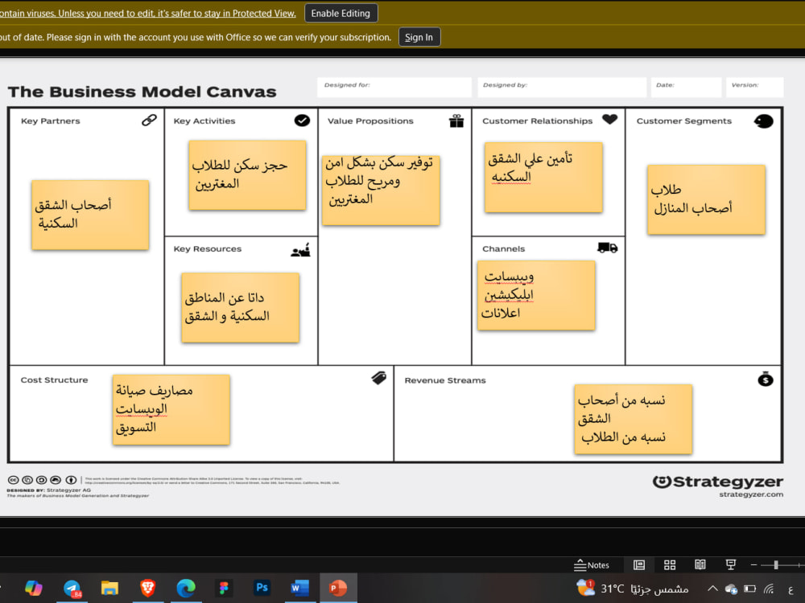Click the Cost Structure heading text
The image size is (805, 603).
(55, 380)
